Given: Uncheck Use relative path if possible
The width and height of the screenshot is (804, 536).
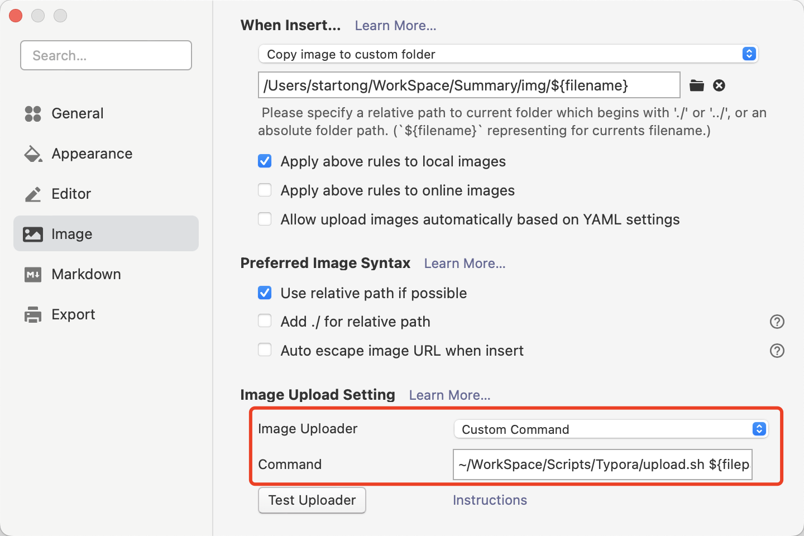Looking at the screenshot, I should pos(265,293).
